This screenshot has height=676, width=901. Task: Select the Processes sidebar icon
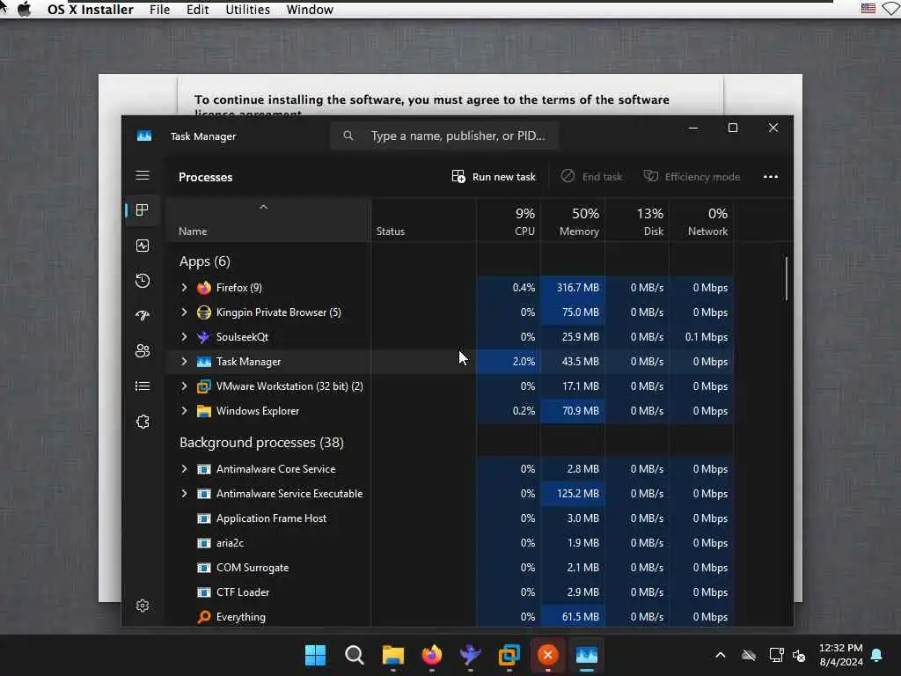(142, 210)
